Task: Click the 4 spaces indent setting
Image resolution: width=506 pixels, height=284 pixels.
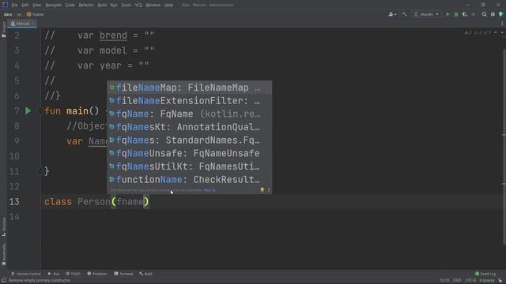Action: click(x=487, y=281)
